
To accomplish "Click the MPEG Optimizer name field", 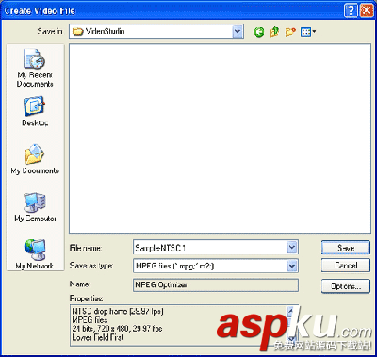I will [x=216, y=285].
